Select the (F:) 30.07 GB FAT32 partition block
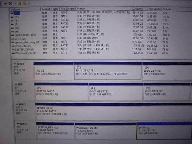 (116, 92)
